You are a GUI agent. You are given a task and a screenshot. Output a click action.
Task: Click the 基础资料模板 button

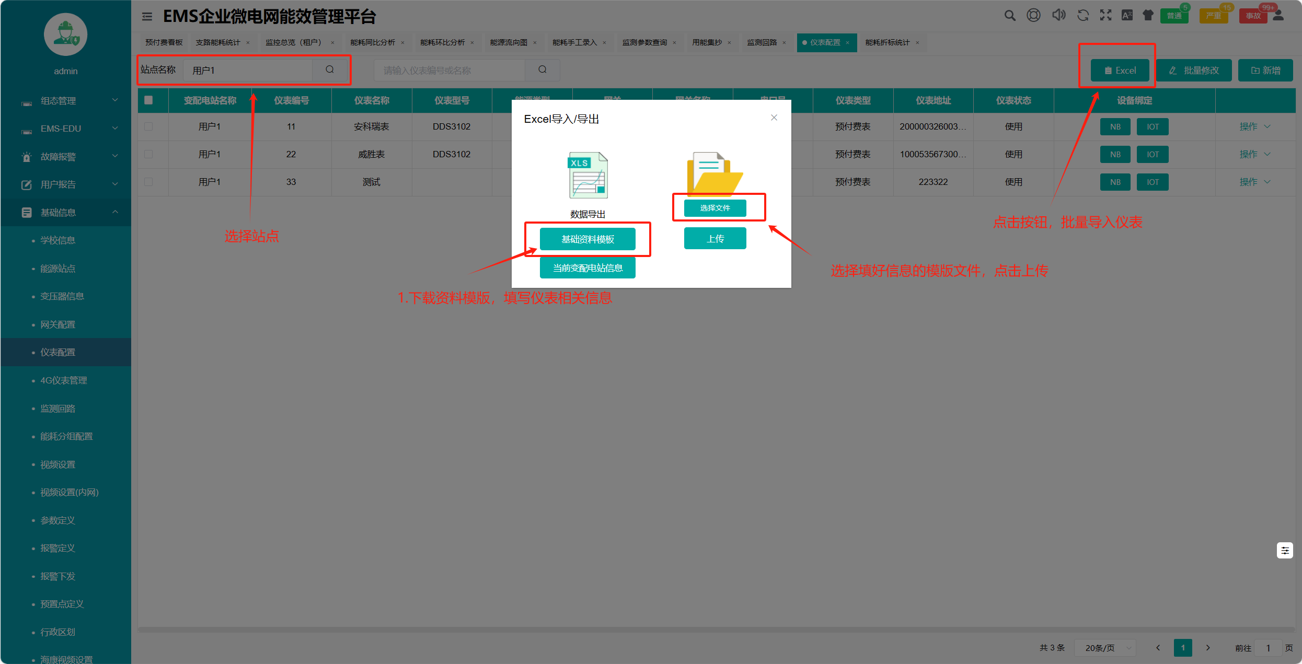tap(587, 239)
